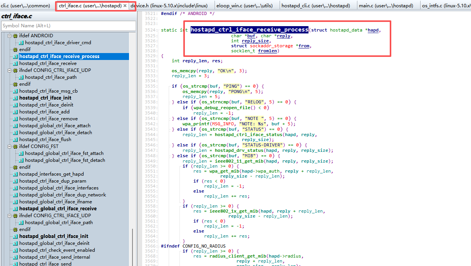Click function icon beside hostapd_ctrl_iface_dup_param
The width and height of the screenshot is (471, 266).
pyautogui.click(x=15, y=181)
